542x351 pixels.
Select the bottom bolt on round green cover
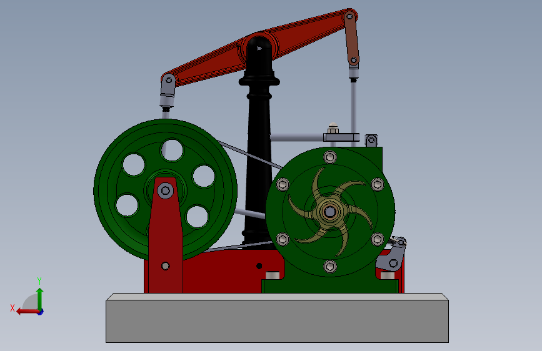tap(330, 266)
